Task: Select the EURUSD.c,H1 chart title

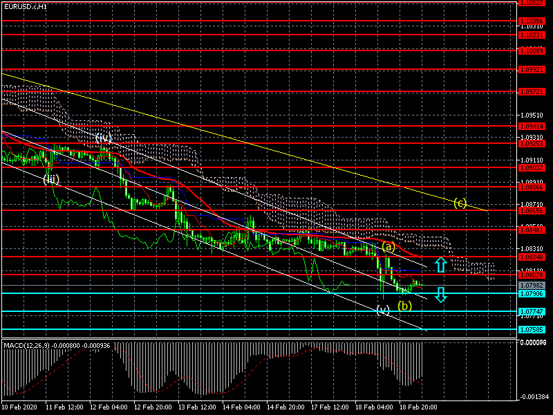Action: [x=25, y=6]
